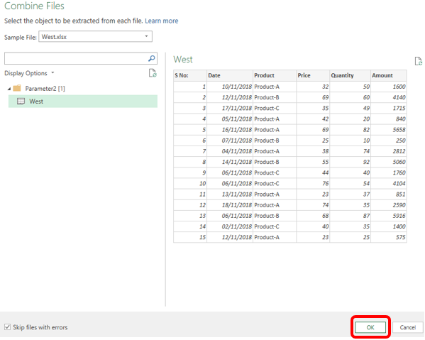
Task: Click preview refresh icon near West heading
Action: click(418, 61)
